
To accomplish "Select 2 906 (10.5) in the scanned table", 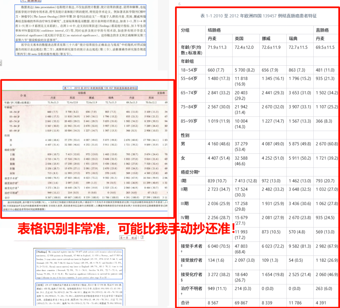I will (151, 131).
